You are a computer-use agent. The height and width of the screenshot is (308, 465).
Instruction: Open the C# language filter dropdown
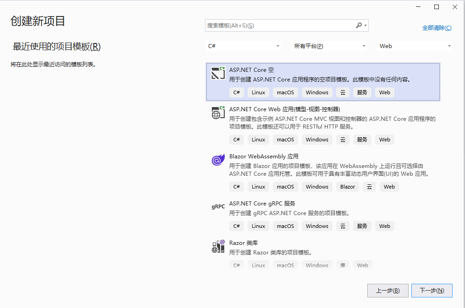point(244,46)
